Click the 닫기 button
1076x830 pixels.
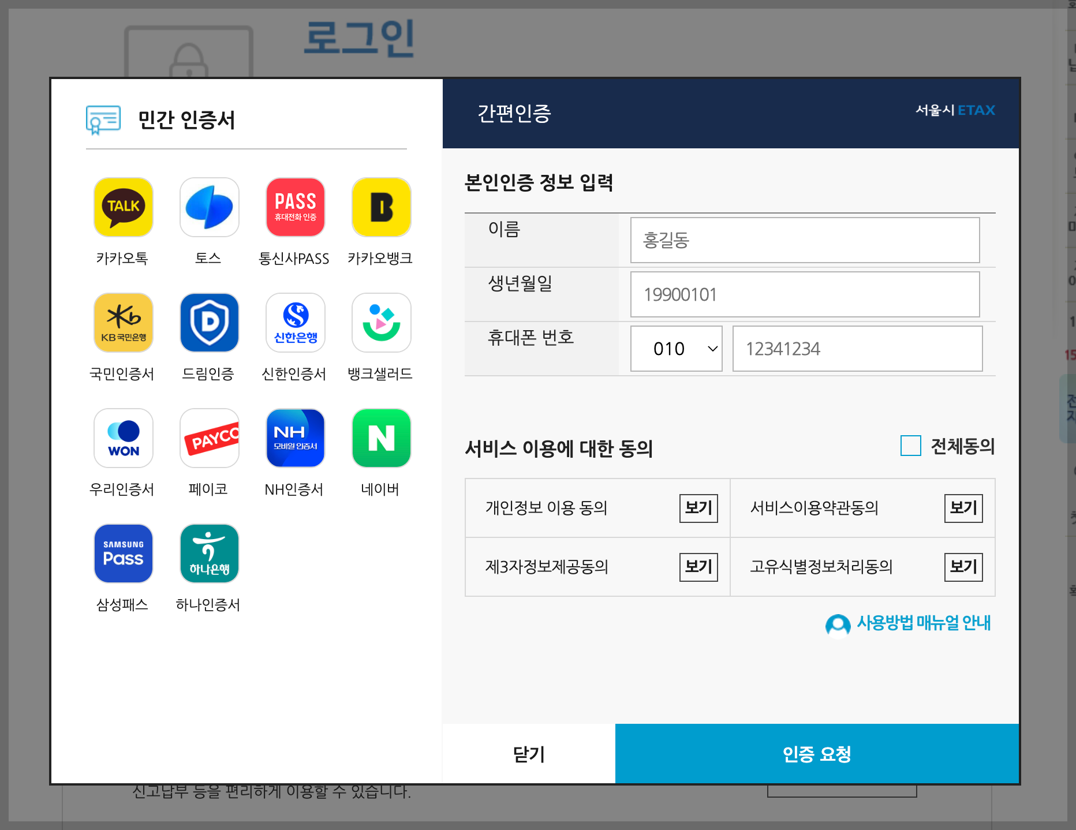pos(529,754)
